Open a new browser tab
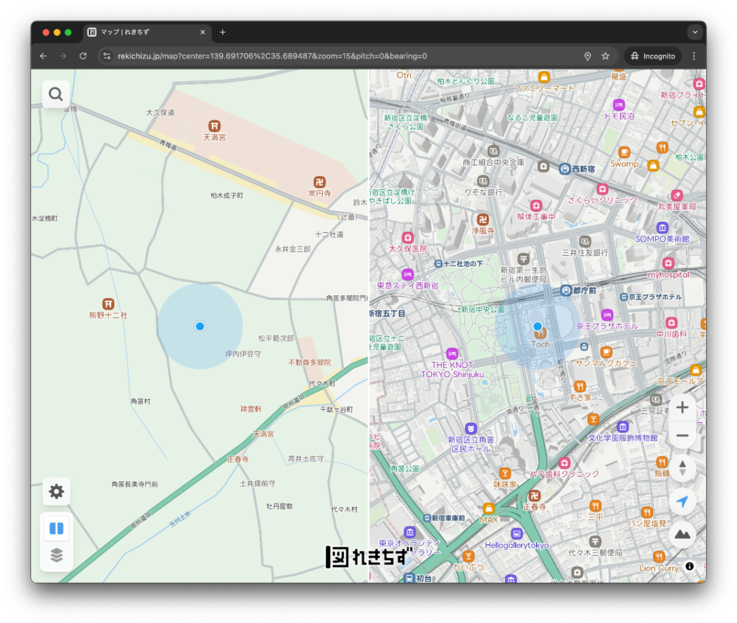This screenshot has width=737, height=623. 222,32
